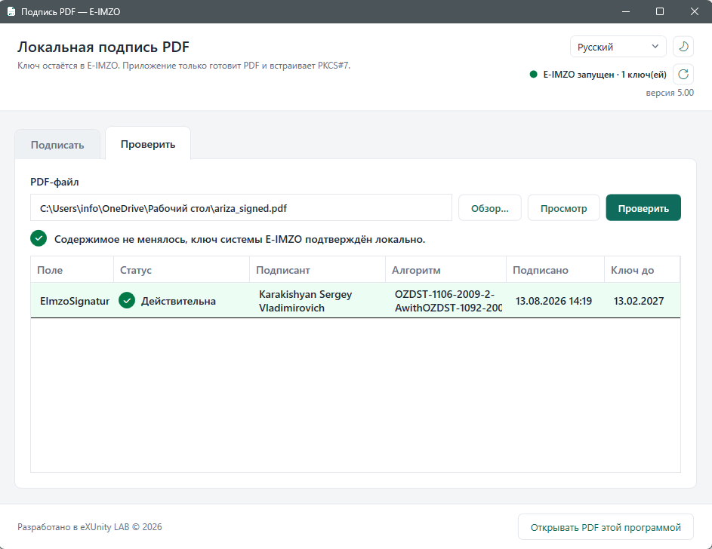Click the green E-IMZO running status dot
The image size is (712, 549).
point(534,75)
